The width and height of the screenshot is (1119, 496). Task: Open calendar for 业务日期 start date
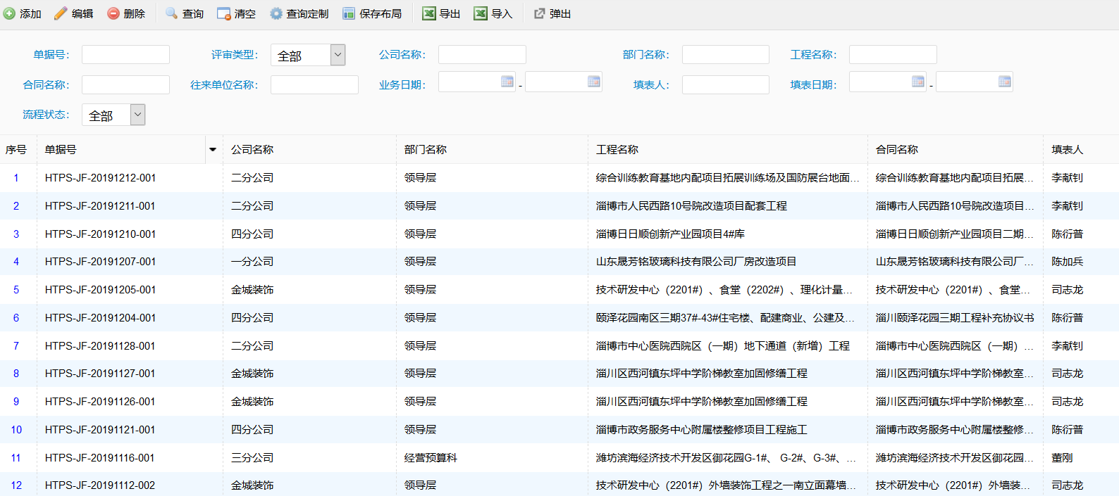(507, 82)
